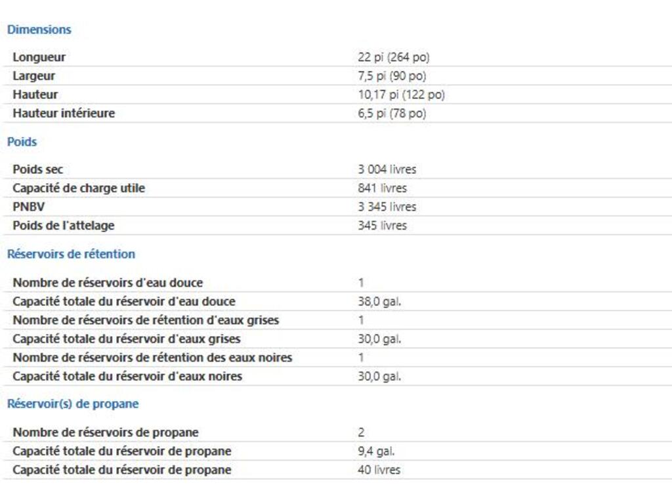Click the PNBV row label
Image resolution: width=672 pixels, height=504 pixels.
[28, 207]
